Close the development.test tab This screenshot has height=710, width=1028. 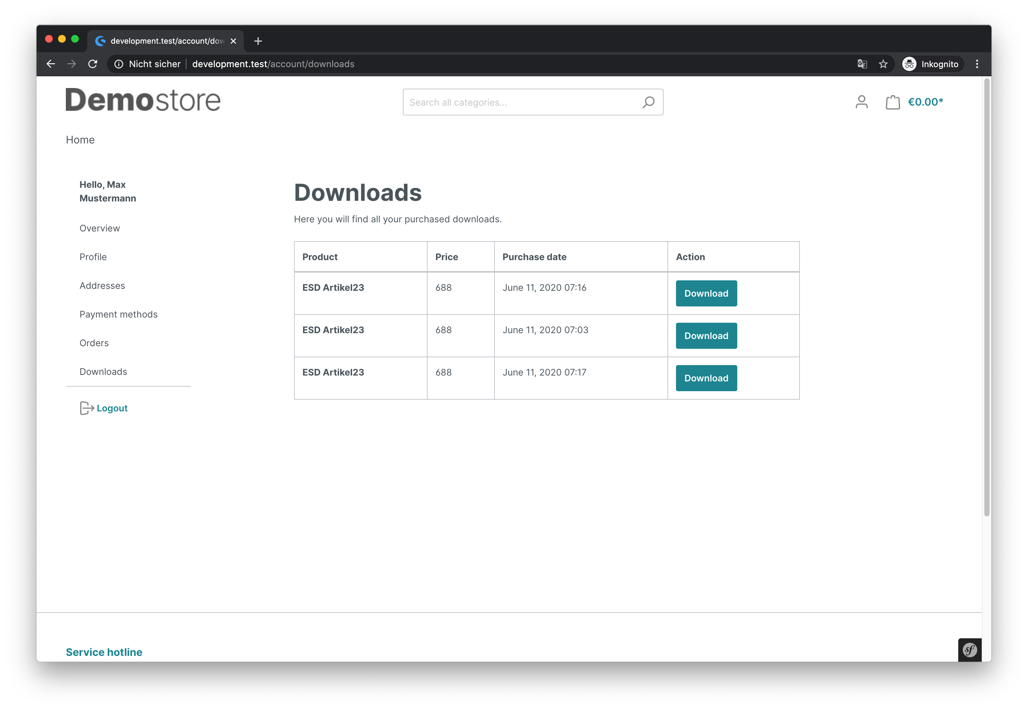(233, 41)
